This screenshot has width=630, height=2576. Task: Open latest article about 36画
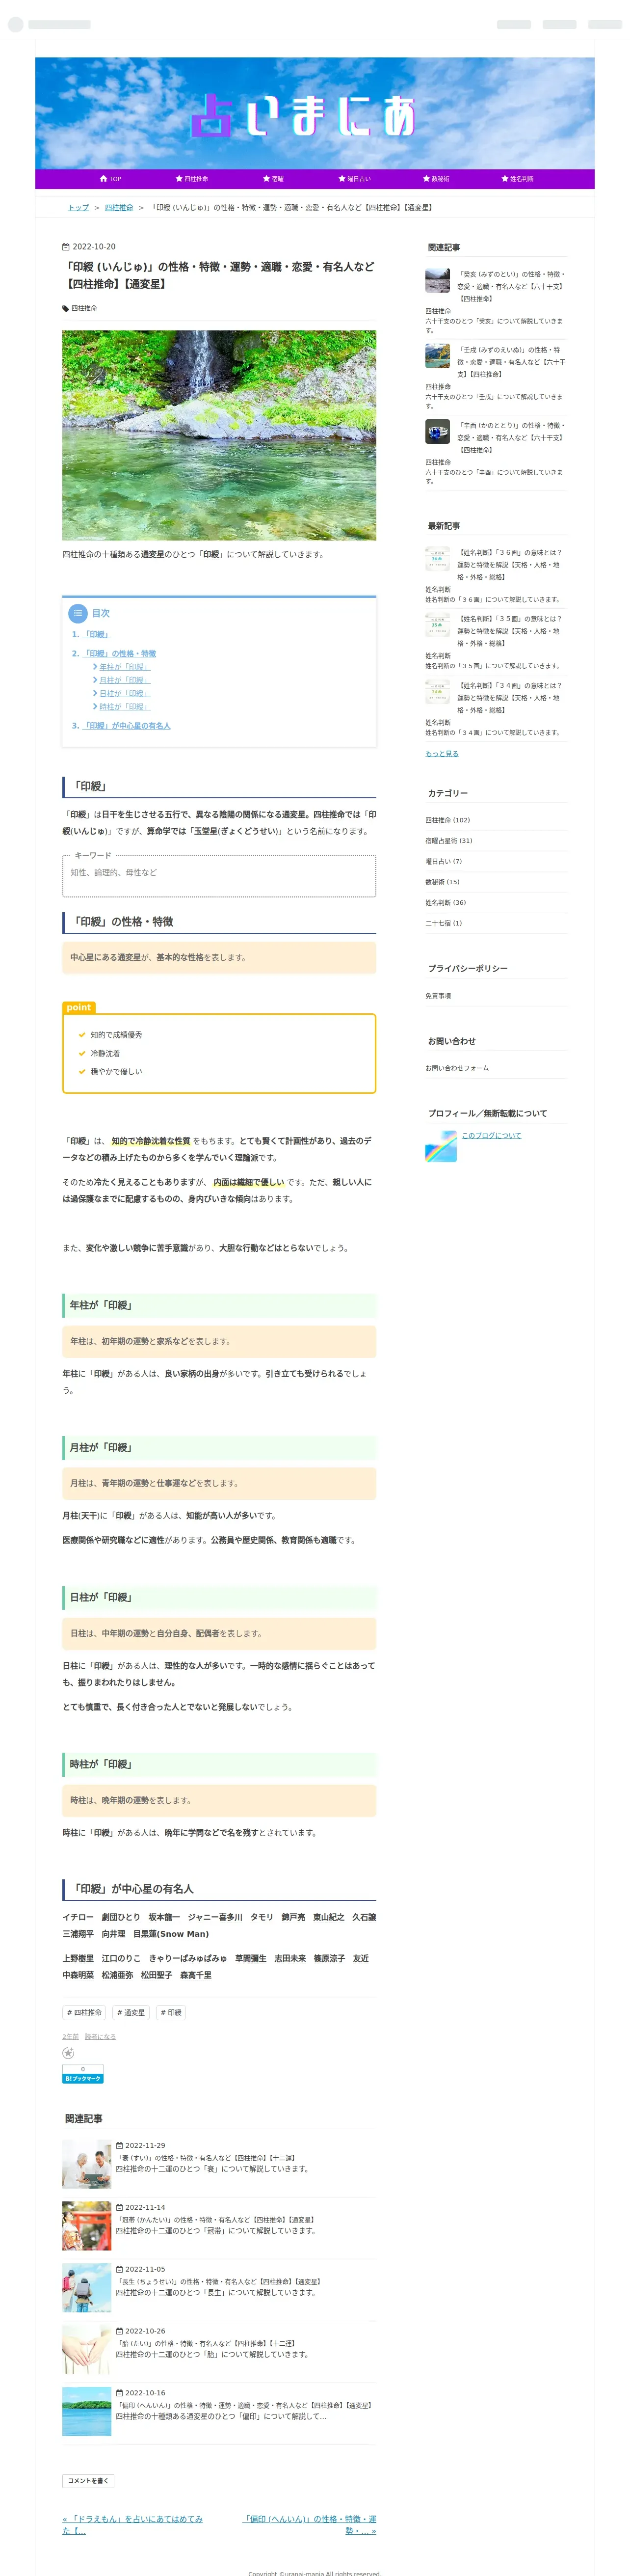pos(511,564)
